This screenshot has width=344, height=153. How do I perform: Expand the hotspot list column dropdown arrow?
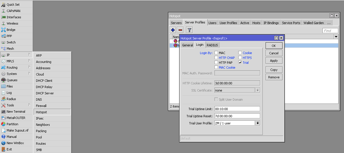pos(336,37)
